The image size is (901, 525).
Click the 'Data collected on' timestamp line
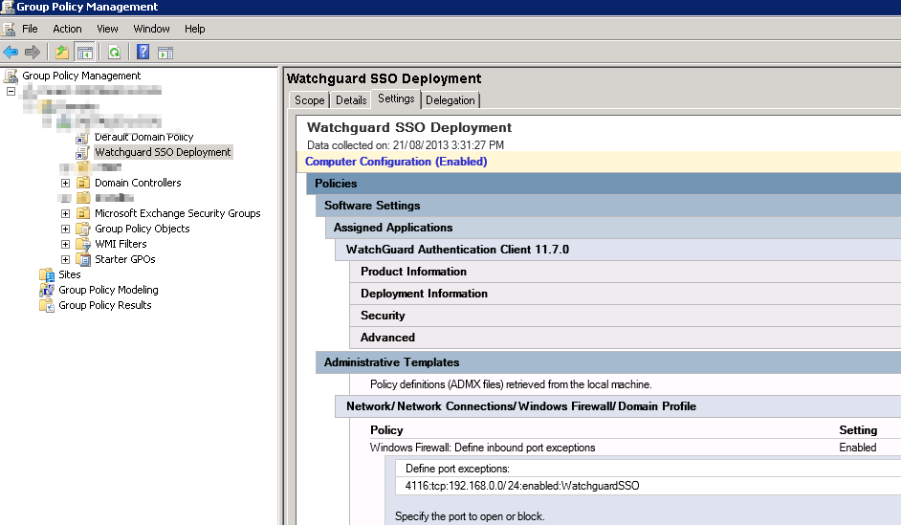406,145
